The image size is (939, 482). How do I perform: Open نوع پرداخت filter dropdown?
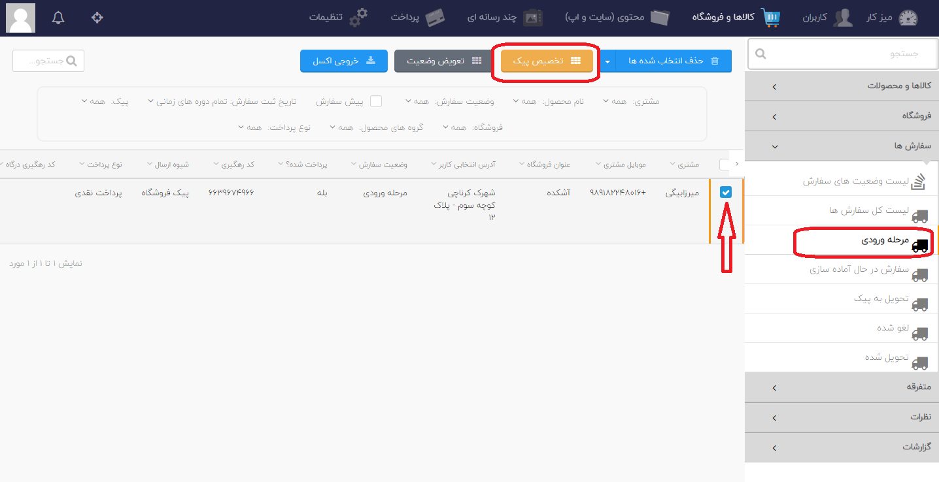click(x=275, y=127)
